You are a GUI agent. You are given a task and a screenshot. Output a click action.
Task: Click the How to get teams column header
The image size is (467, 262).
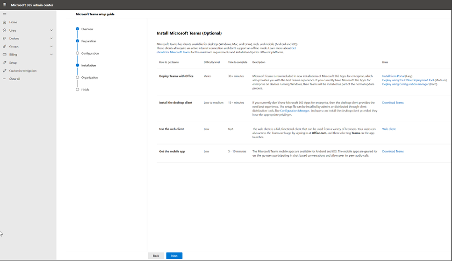pos(169,62)
